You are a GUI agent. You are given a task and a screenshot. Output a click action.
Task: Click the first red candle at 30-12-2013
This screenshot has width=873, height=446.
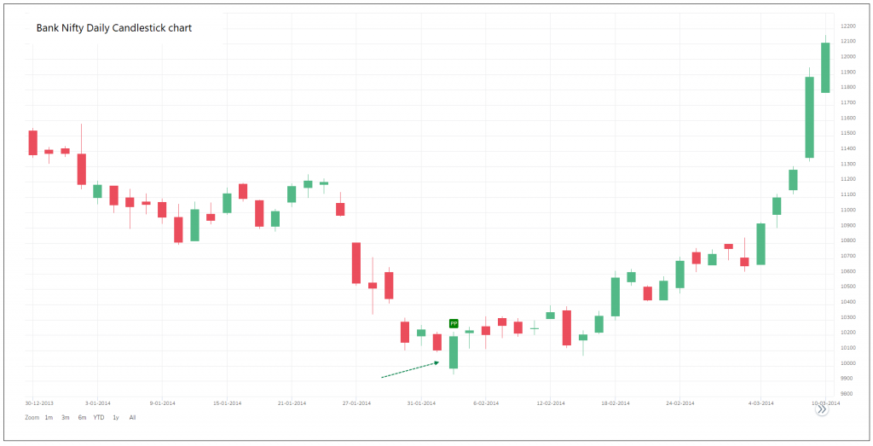pyautogui.click(x=33, y=142)
